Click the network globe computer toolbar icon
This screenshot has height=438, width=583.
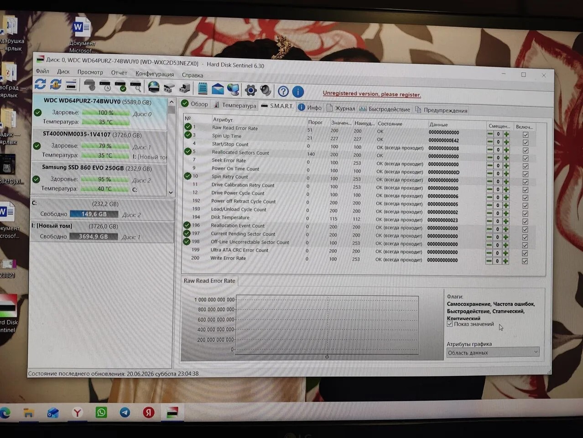[x=233, y=89]
